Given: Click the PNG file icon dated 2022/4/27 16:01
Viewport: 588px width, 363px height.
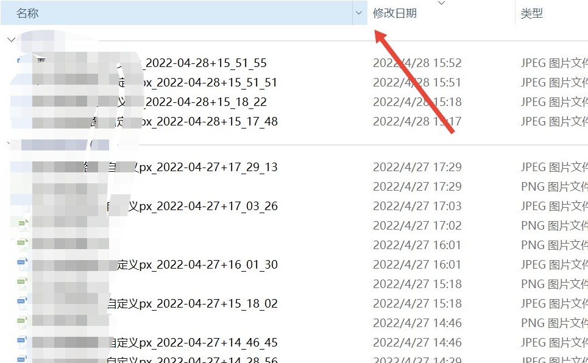Looking at the screenshot, I should coord(22,245).
